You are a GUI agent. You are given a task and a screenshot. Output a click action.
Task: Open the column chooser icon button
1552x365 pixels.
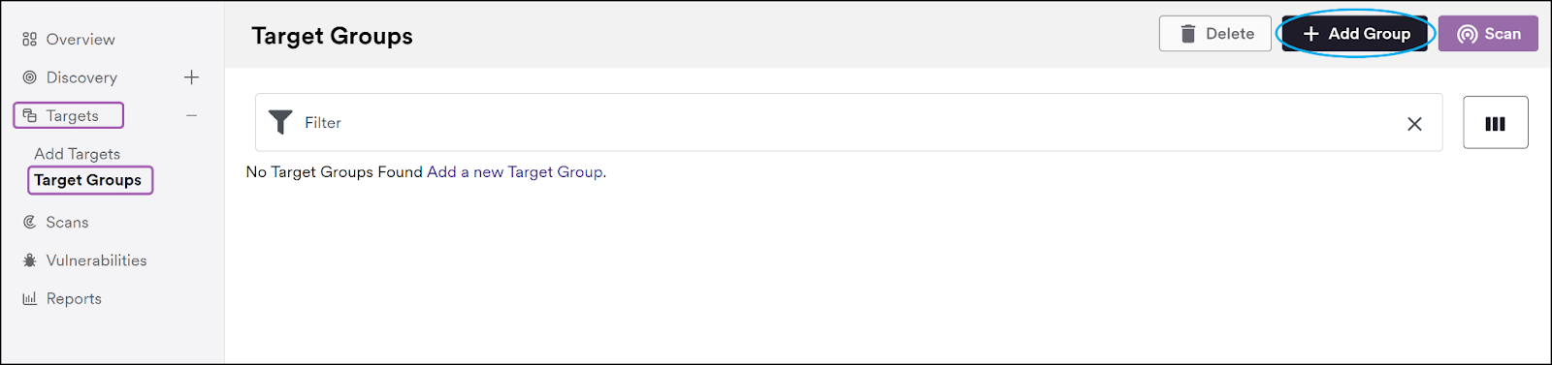(x=1496, y=123)
